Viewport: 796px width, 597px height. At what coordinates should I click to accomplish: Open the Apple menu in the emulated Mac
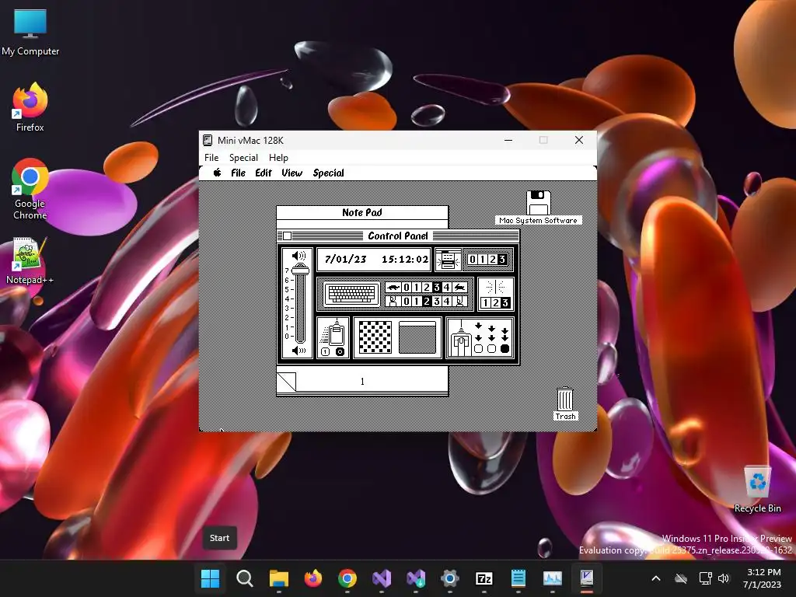point(218,173)
